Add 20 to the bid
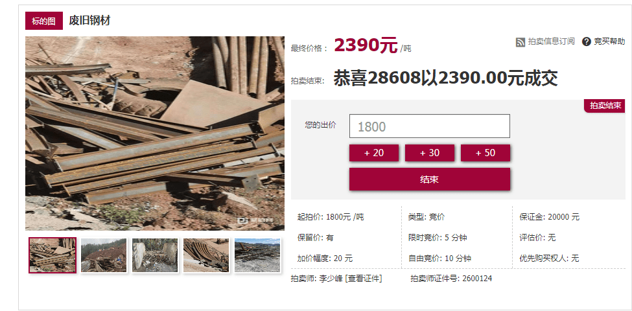 pyautogui.click(x=374, y=153)
